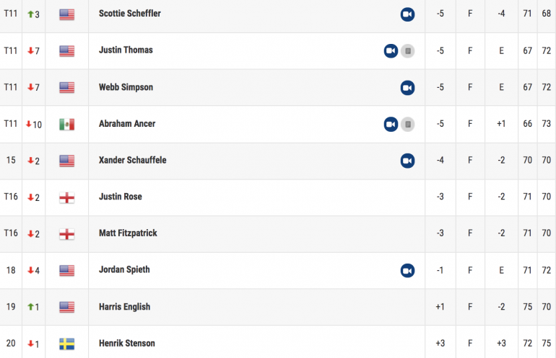Viewport: 556px width, 358px height.
Task: Click the Mexico flag next to Abraham Ancer
Action: (x=66, y=124)
